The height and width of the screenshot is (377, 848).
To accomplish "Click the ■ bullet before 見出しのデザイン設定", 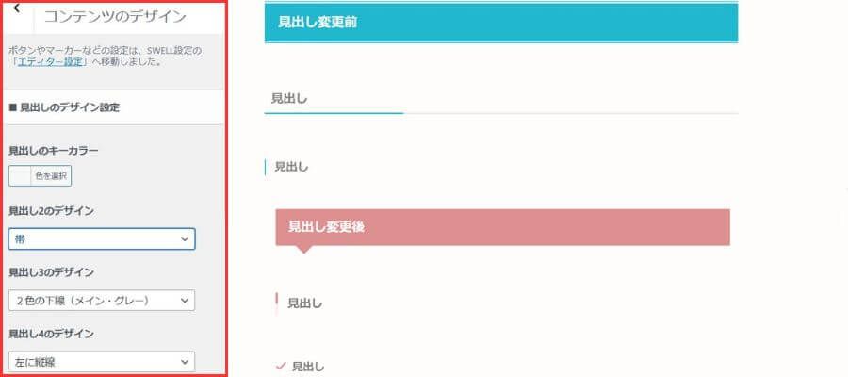I will 12,107.
